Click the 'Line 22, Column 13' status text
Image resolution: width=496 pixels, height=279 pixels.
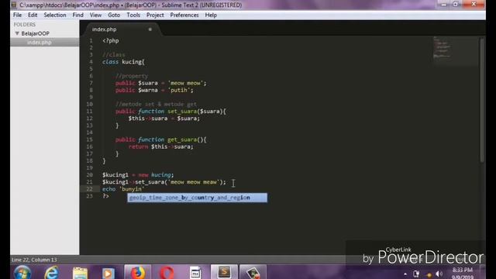[x=34, y=260]
